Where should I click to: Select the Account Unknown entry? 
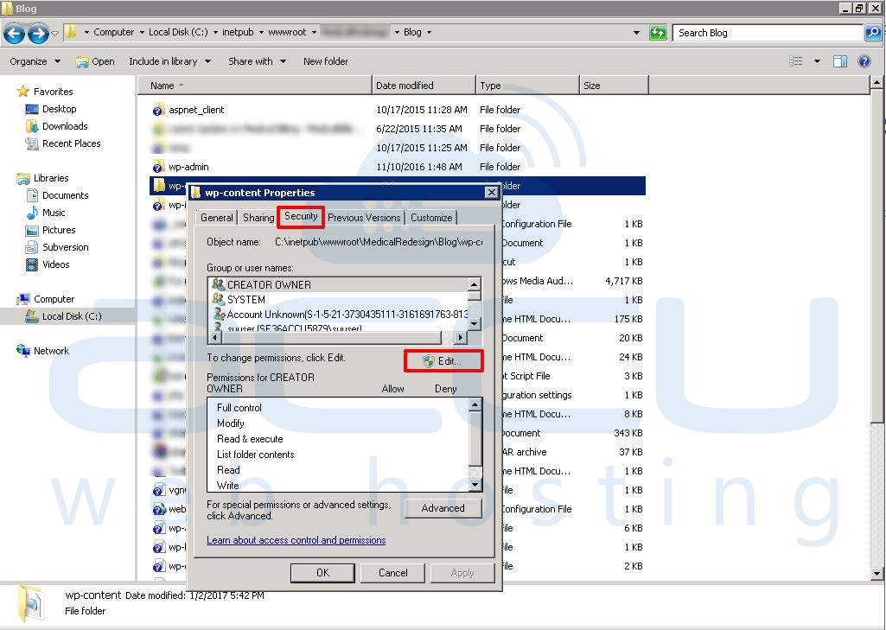(x=339, y=315)
